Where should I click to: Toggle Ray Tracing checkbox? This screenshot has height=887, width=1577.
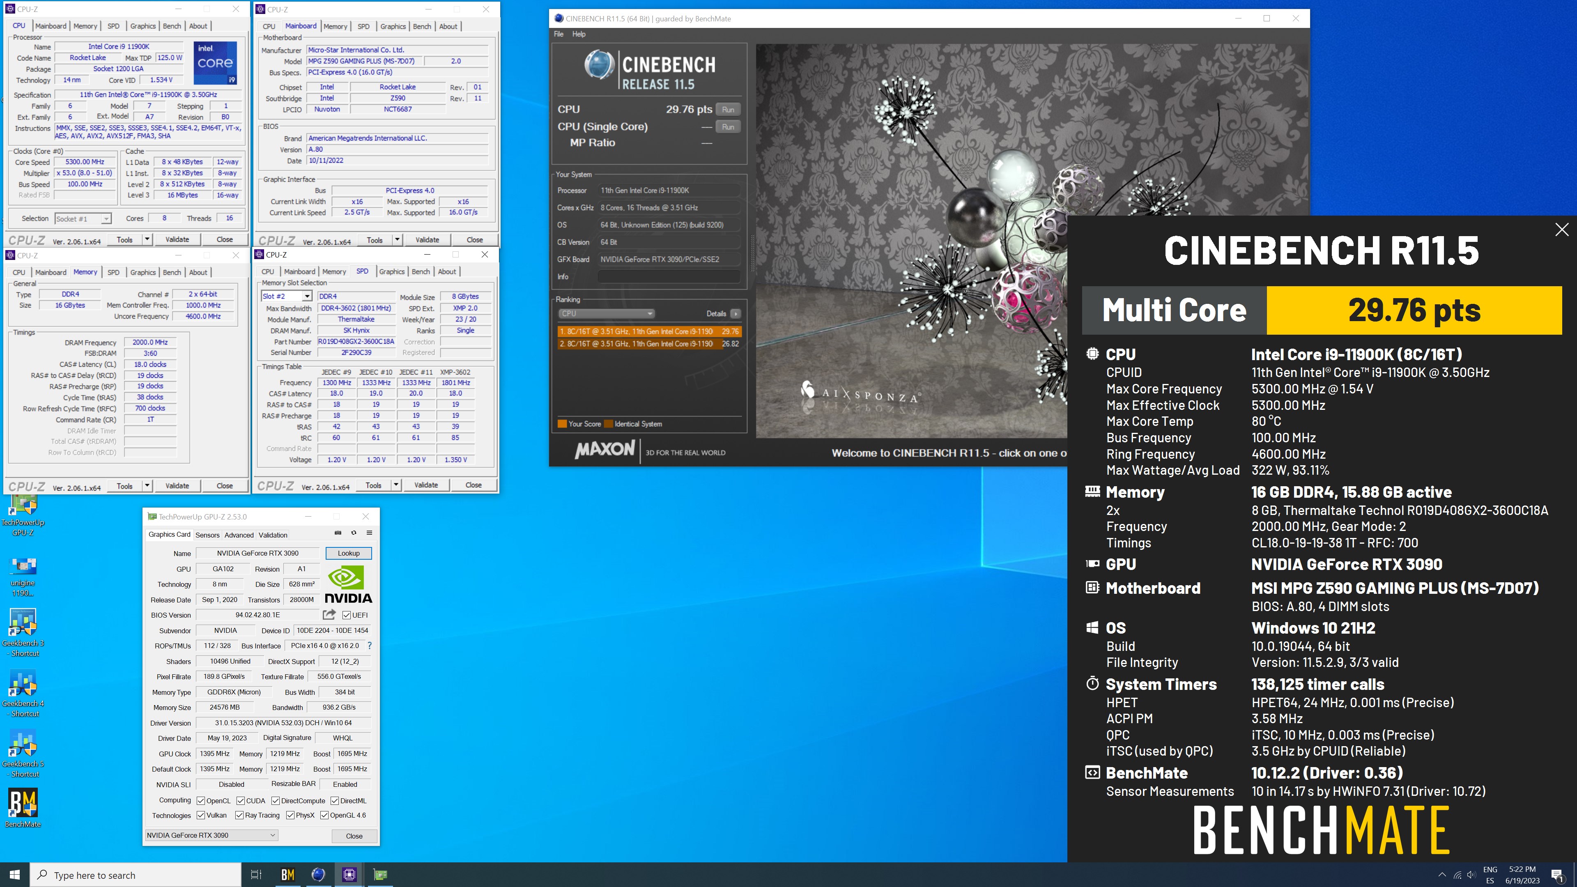tap(239, 816)
